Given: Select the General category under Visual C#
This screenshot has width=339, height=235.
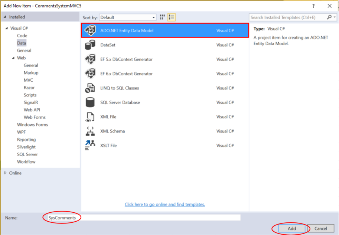Looking at the screenshot, I should pyautogui.click(x=24, y=50).
